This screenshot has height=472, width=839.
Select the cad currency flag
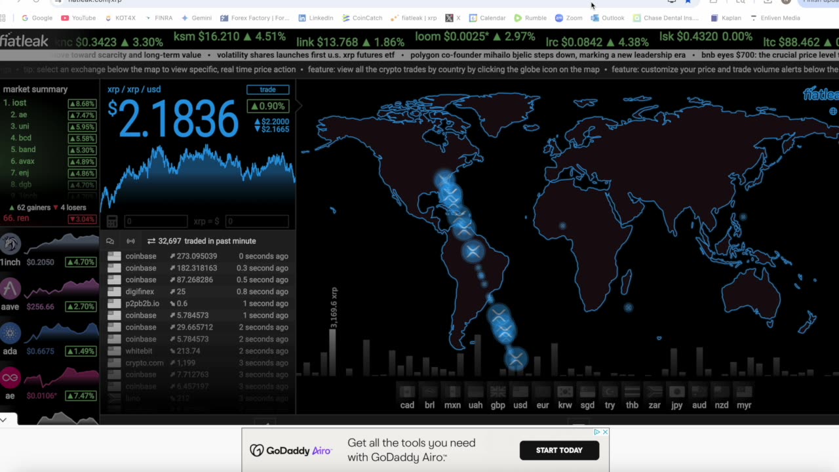[407, 391]
